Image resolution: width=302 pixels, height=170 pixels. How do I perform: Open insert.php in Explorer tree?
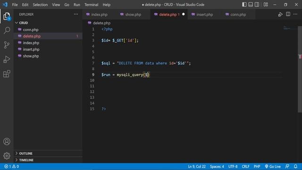(x=31, y=49)
